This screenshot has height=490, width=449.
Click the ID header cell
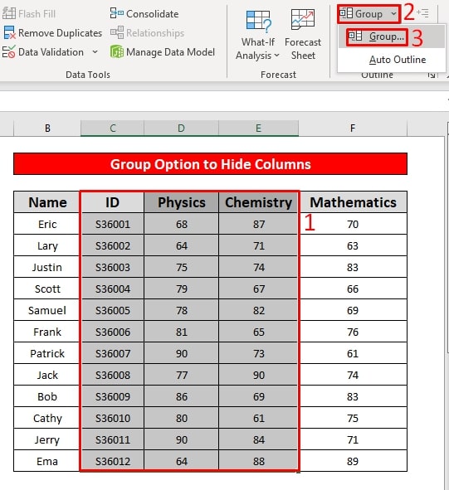pyautogui.click(x=112, y=202)
